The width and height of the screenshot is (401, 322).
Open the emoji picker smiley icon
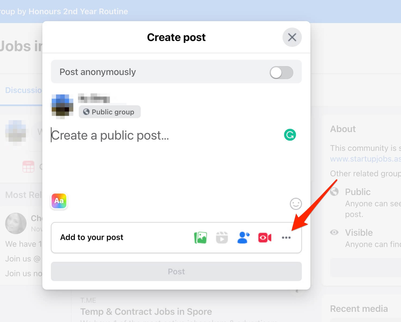(296, 204)
